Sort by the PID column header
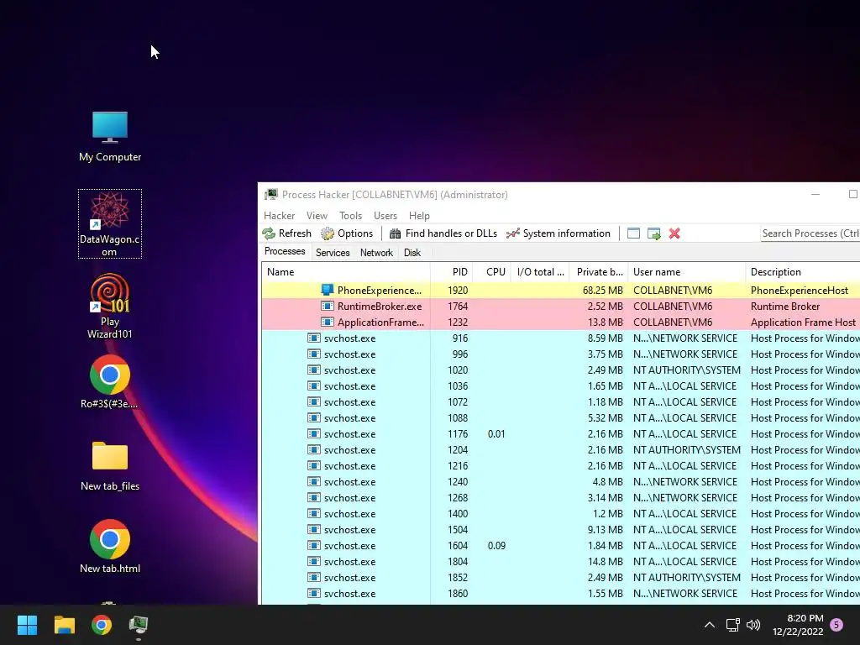Viewport: 860px width, 645px height. 451,272
